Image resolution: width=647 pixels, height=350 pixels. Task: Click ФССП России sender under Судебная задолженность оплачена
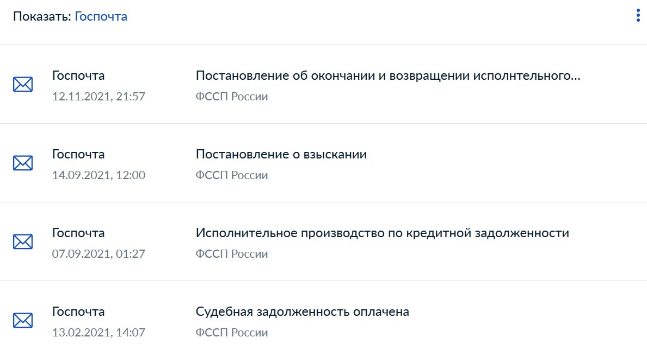click(232, 333)
